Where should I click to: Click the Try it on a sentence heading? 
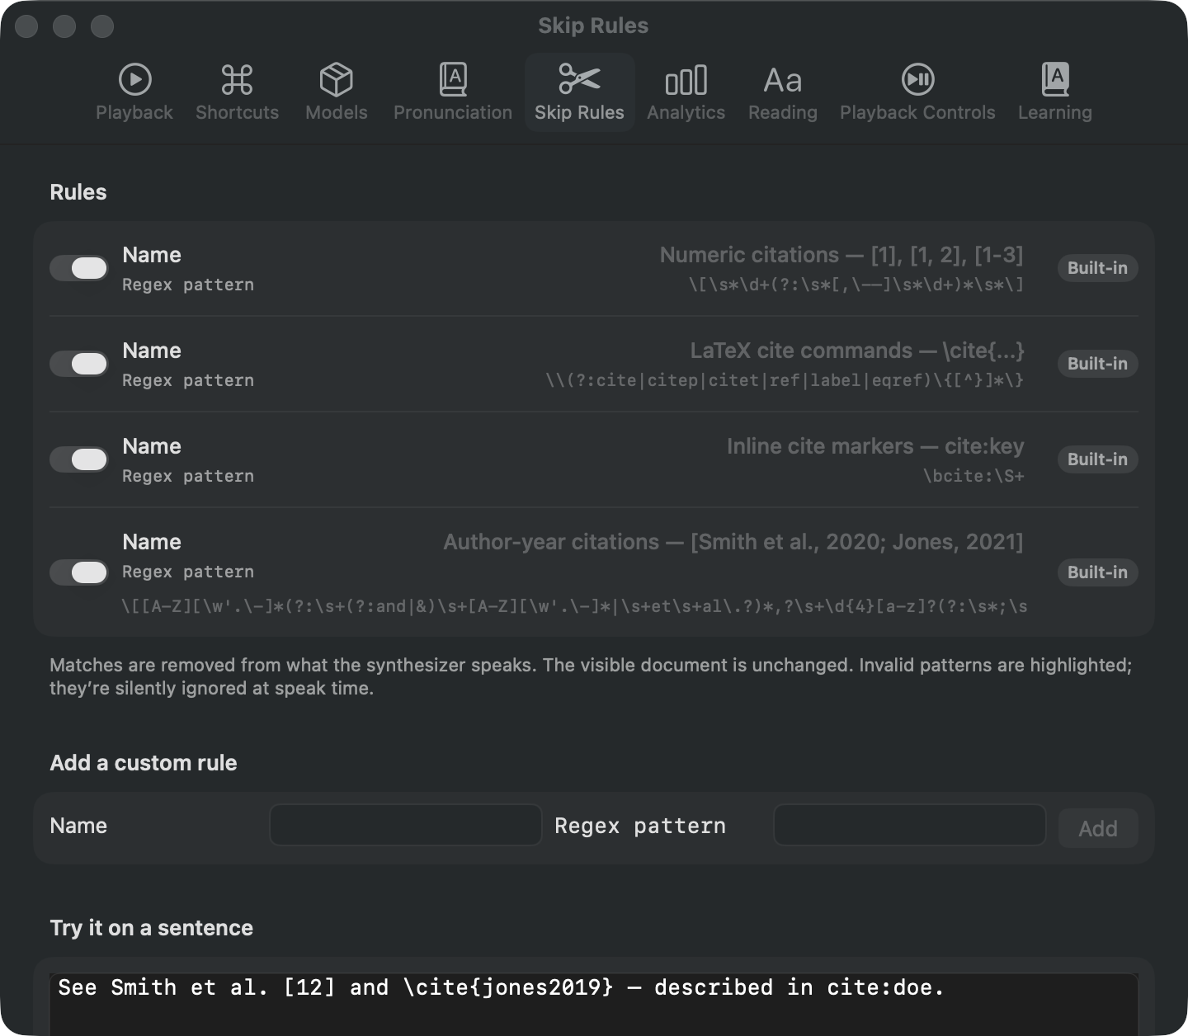click(152, 928)
